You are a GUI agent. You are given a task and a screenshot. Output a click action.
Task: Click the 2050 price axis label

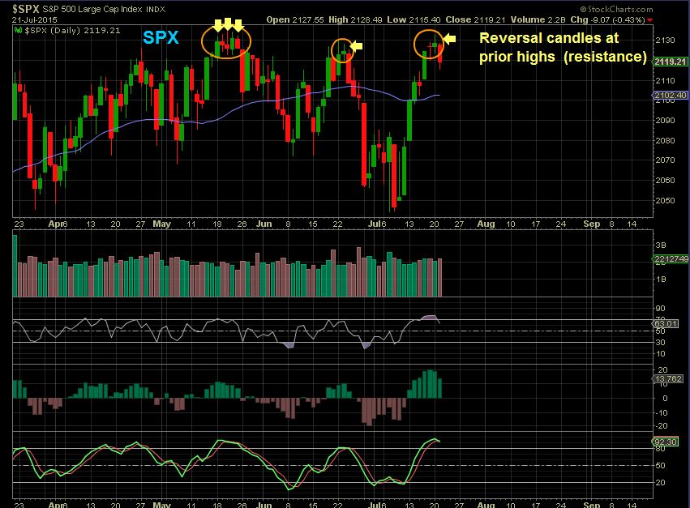point(665,200)
